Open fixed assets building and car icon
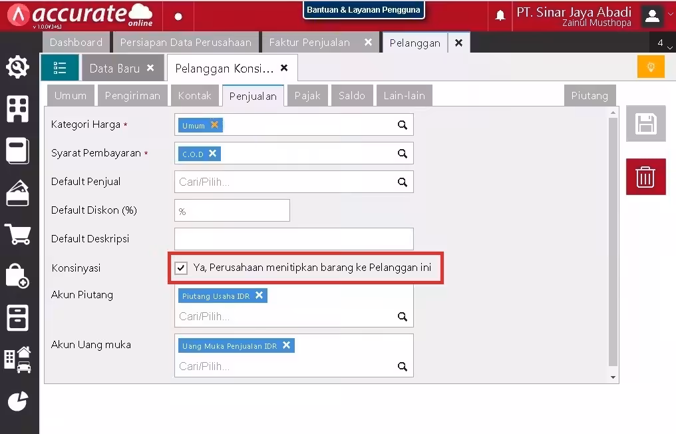The height and width of the screenshot is (434, 676). (x=18, y=359)
